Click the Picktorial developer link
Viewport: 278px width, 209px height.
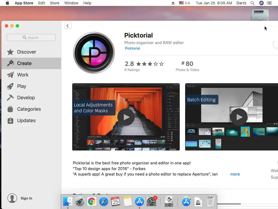pos(132,48)
